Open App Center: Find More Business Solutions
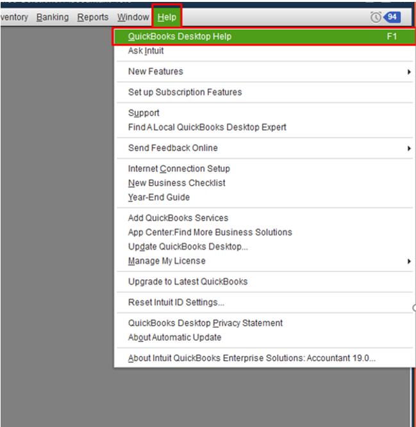Image resolution: width=416 pixels, height=427 pixels. tap(264, 232)
